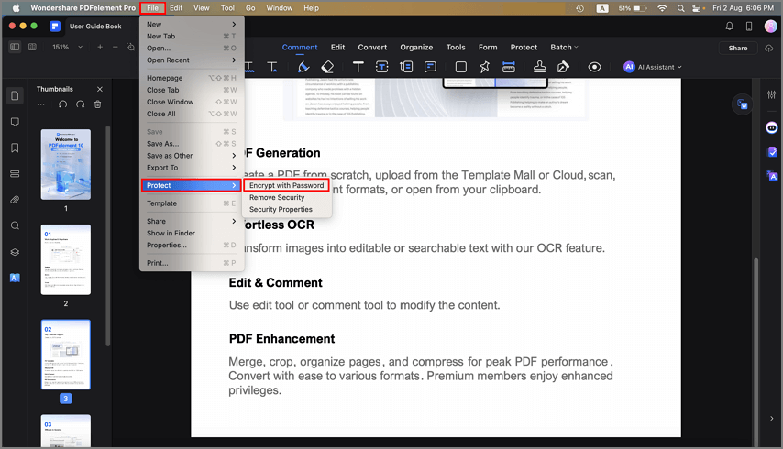
Task: Choose Print... from the File menu
Action: pyautogui.click(x=192, y=263)
